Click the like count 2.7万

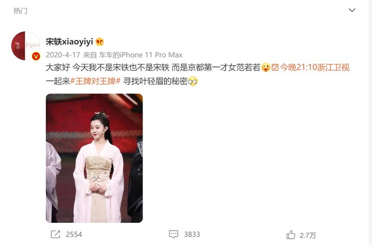point(307,235)
